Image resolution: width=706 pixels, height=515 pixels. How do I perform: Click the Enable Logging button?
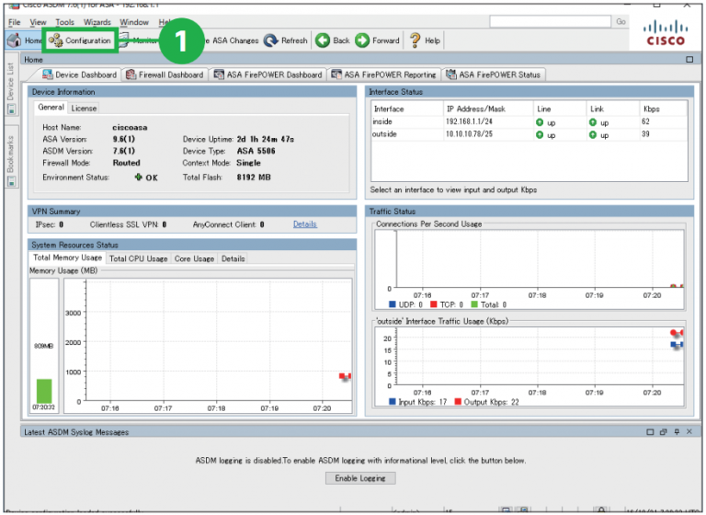[x=360, y=478]
